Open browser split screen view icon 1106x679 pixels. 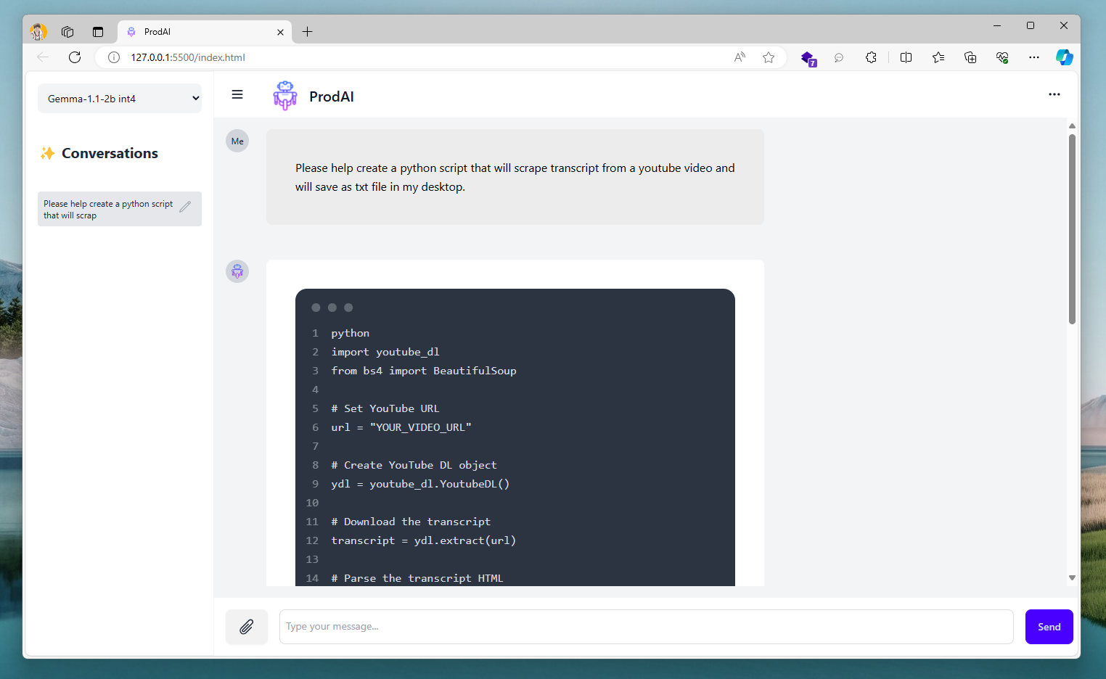[906, 57]
